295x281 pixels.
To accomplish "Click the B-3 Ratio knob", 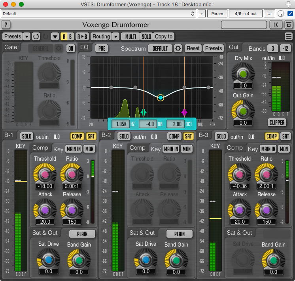I will pyautogui.click(x=267, y=175).
